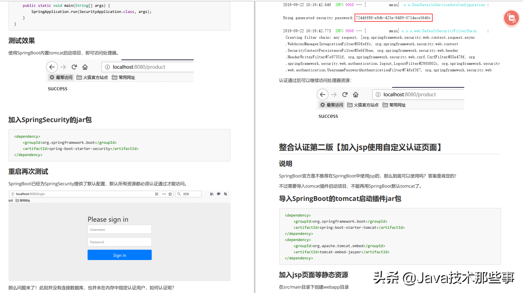Click localhost:8080/product address bar under 测试效果
The image size is (523, 293).
[x=148, y=67]
